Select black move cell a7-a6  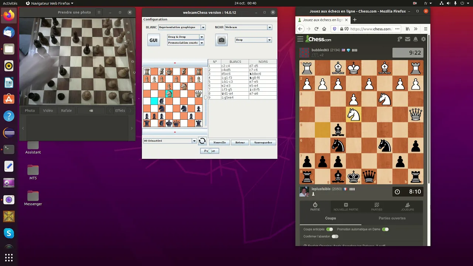tap(263, 93)
